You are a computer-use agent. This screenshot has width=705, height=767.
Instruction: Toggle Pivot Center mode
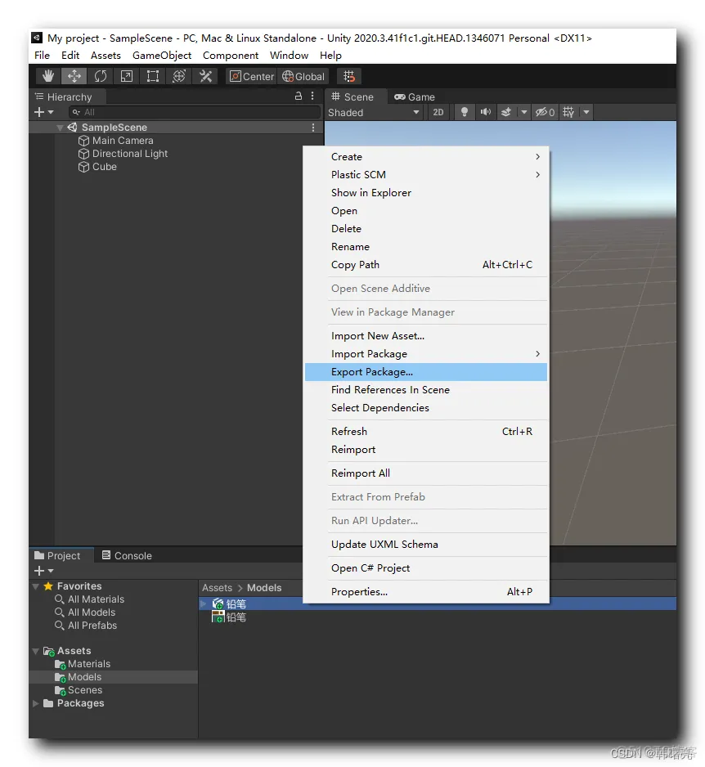pyautogui.click(x=251, y=76)
